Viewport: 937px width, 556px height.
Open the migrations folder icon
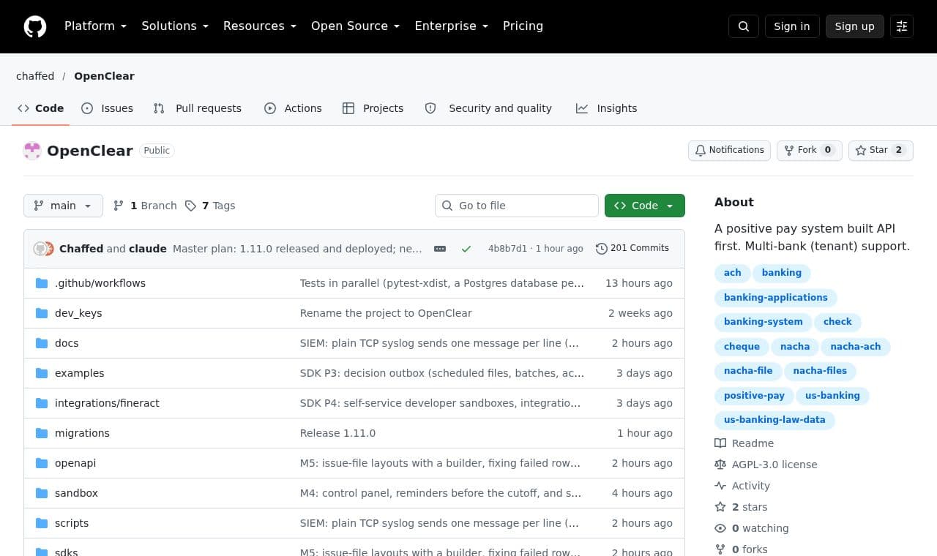(x=42, y=433)
